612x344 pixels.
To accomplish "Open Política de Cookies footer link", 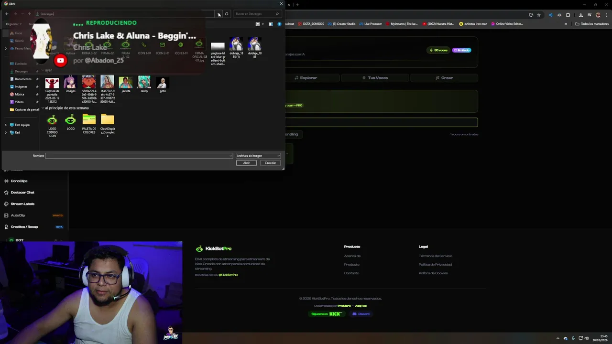I will (433, 273).
